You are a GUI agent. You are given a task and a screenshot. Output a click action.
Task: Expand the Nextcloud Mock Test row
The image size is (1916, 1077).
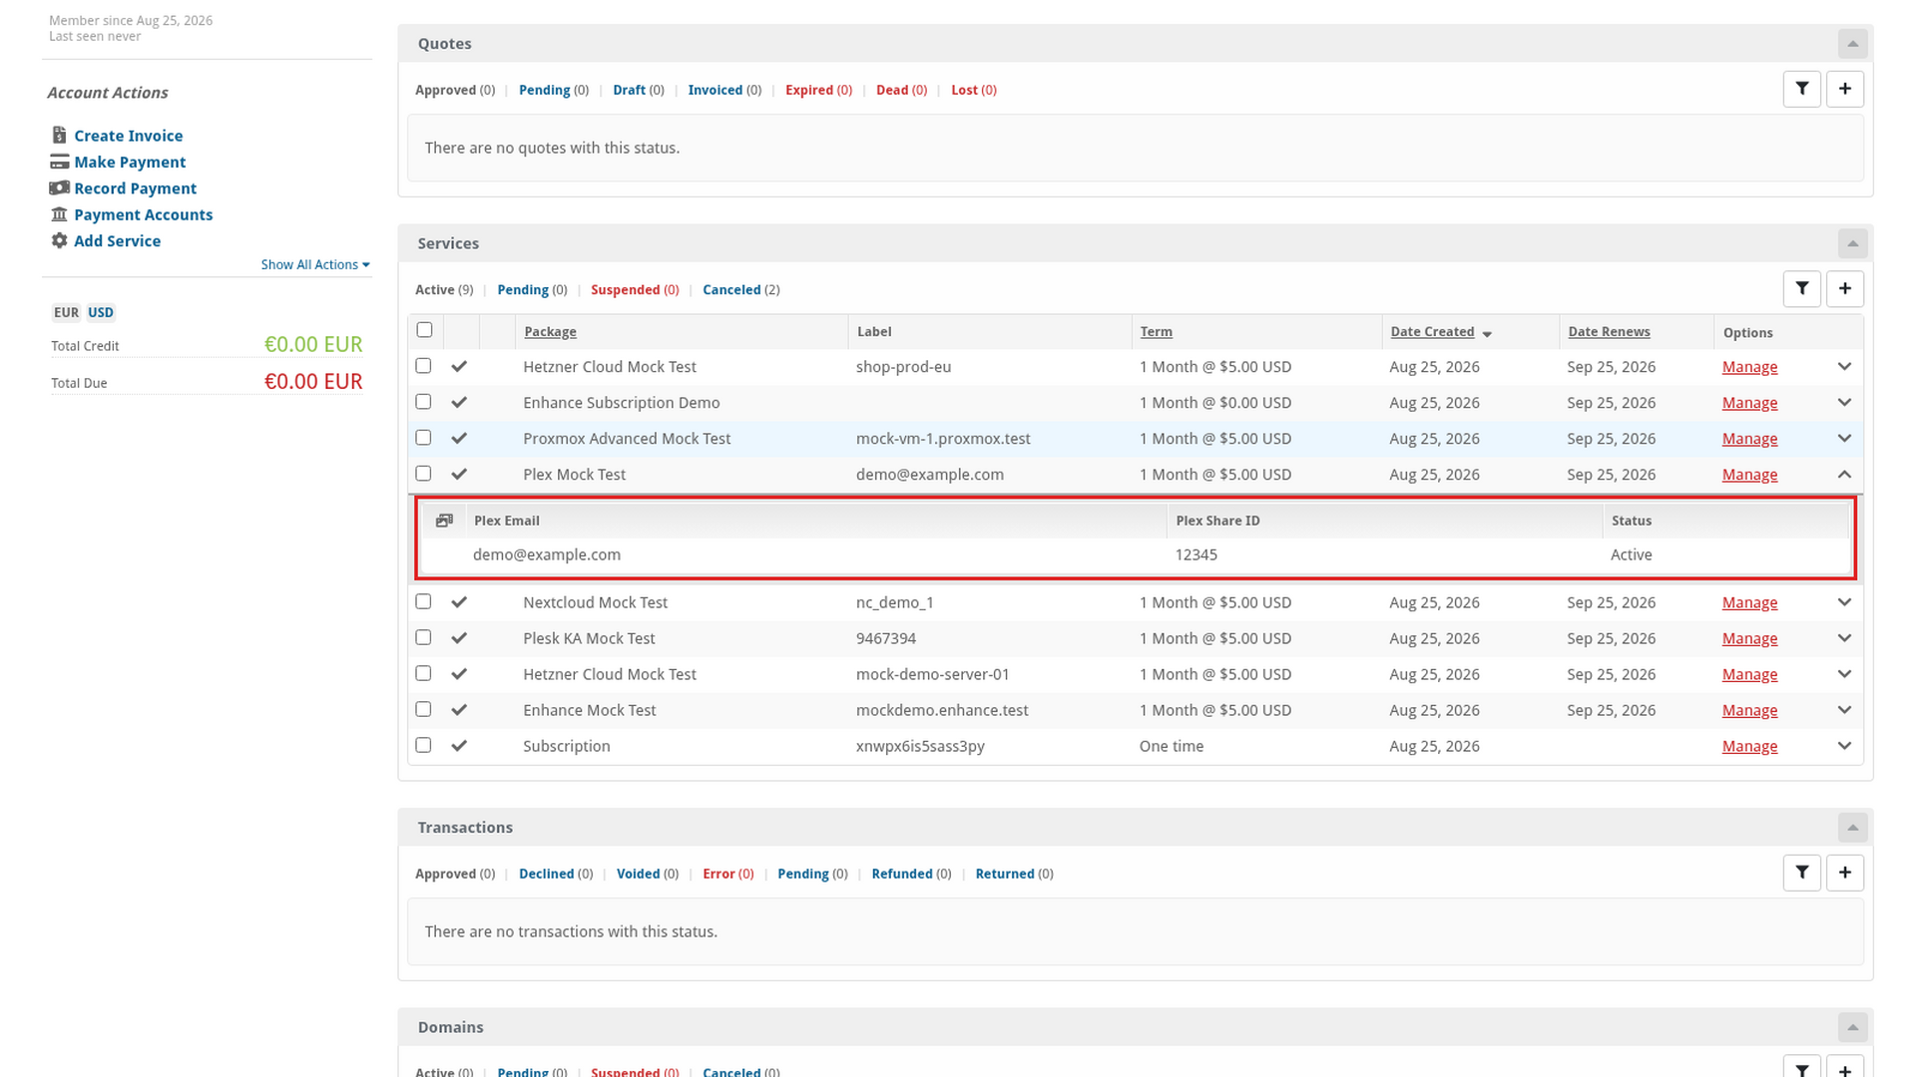coord(1844,602)
